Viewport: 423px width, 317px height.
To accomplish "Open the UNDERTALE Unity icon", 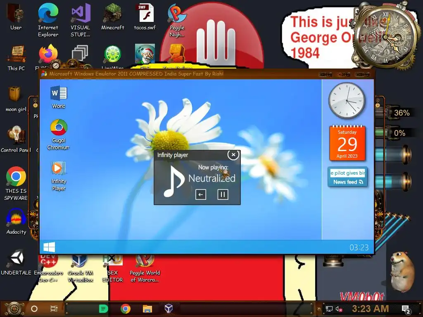I will [16, 262].
